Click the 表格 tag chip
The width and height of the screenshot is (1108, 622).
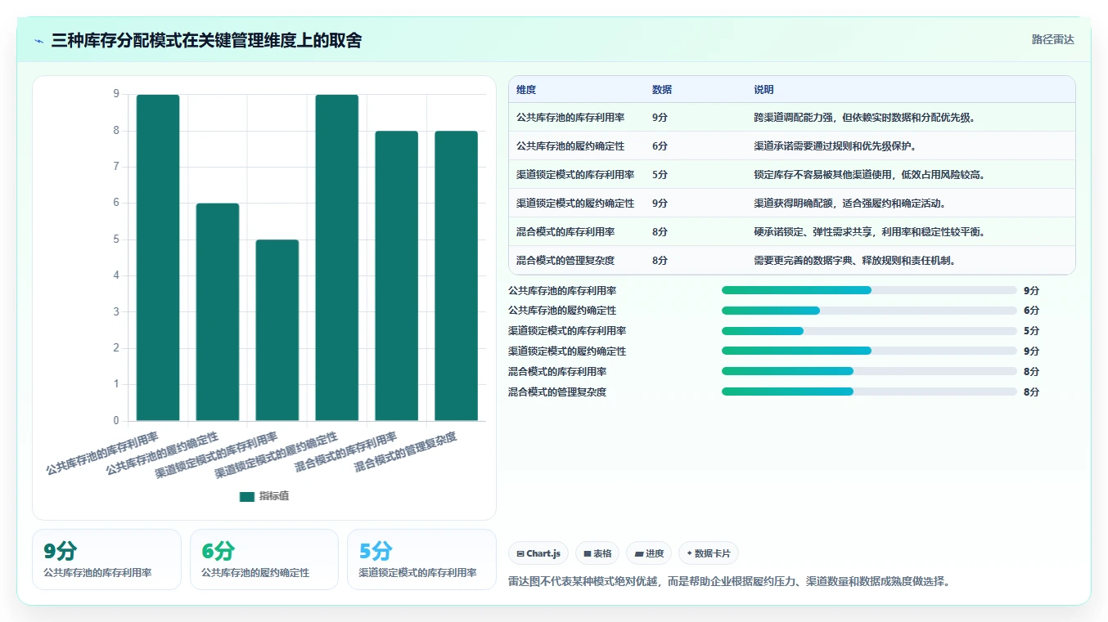(597, 553)
